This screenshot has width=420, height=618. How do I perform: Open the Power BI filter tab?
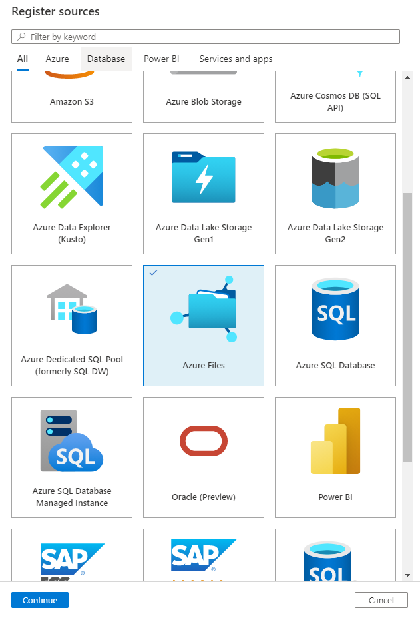(x=161, y=59)
